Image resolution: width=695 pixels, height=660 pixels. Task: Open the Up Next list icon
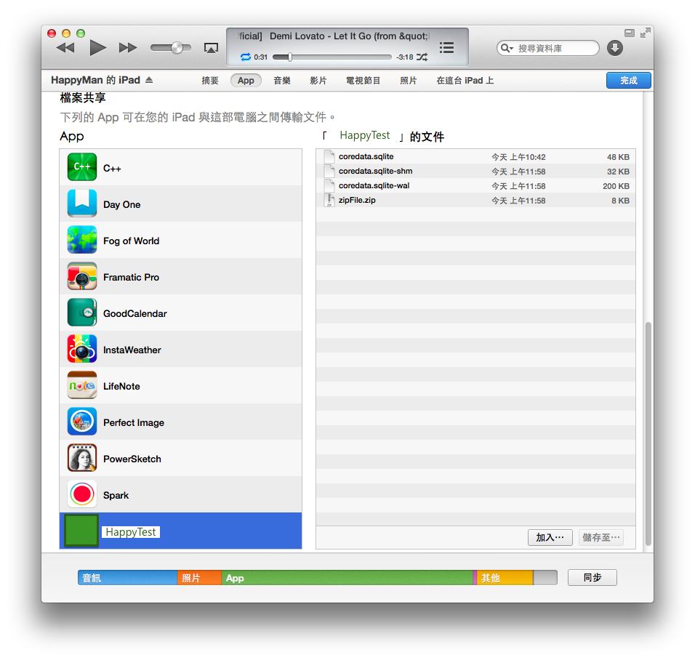point(446,48)
